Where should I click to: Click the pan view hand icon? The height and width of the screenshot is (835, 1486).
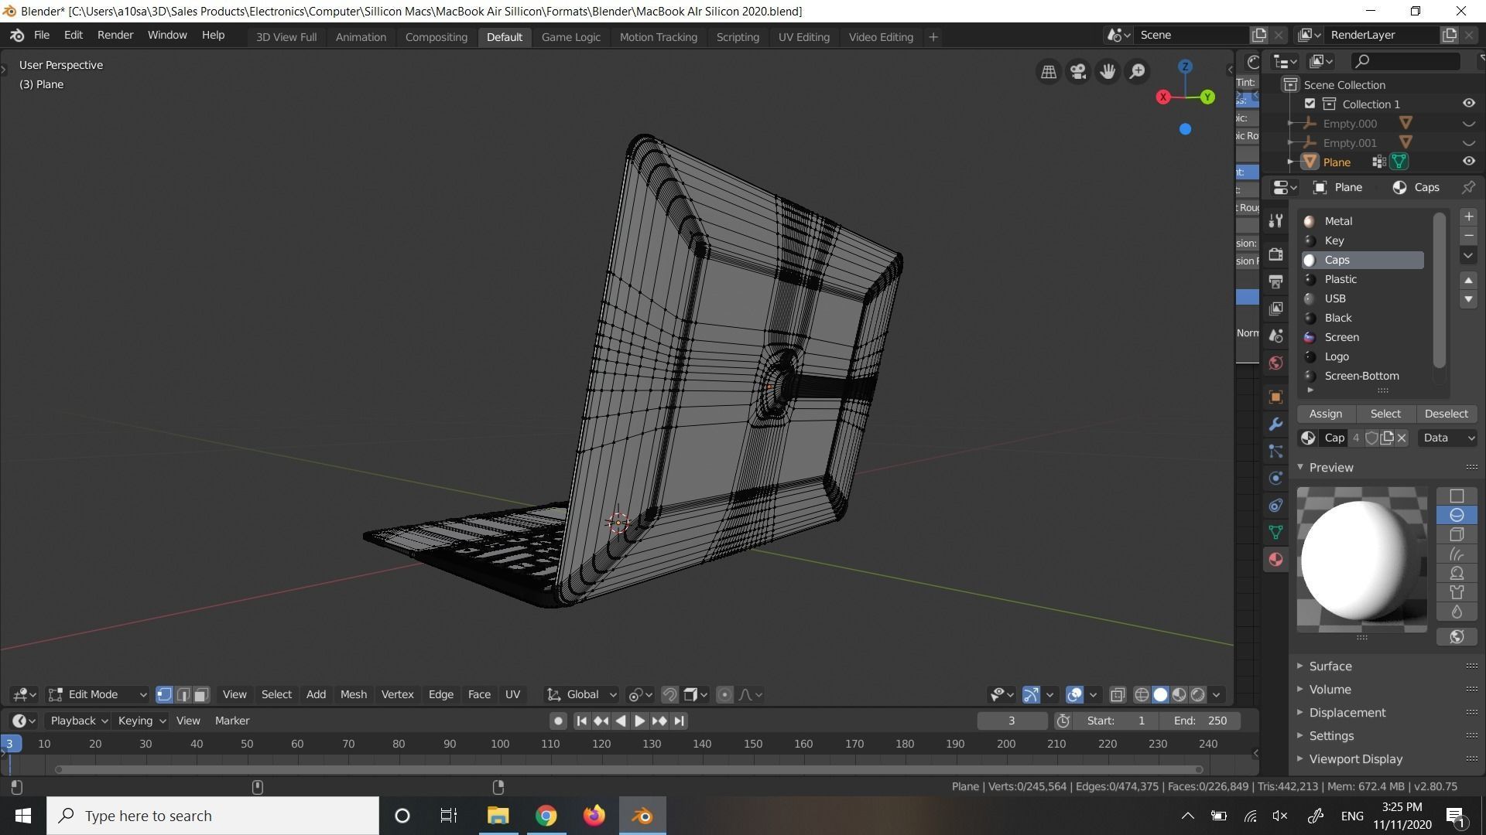pos(1108,71)
